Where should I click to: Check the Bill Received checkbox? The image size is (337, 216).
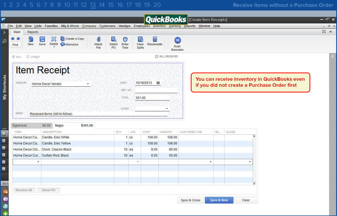click(x=157, y=57)
